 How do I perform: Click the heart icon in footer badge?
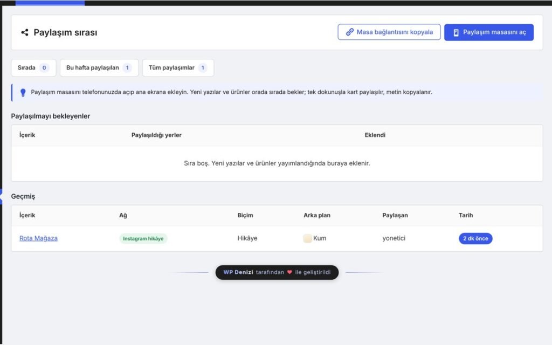289,272
